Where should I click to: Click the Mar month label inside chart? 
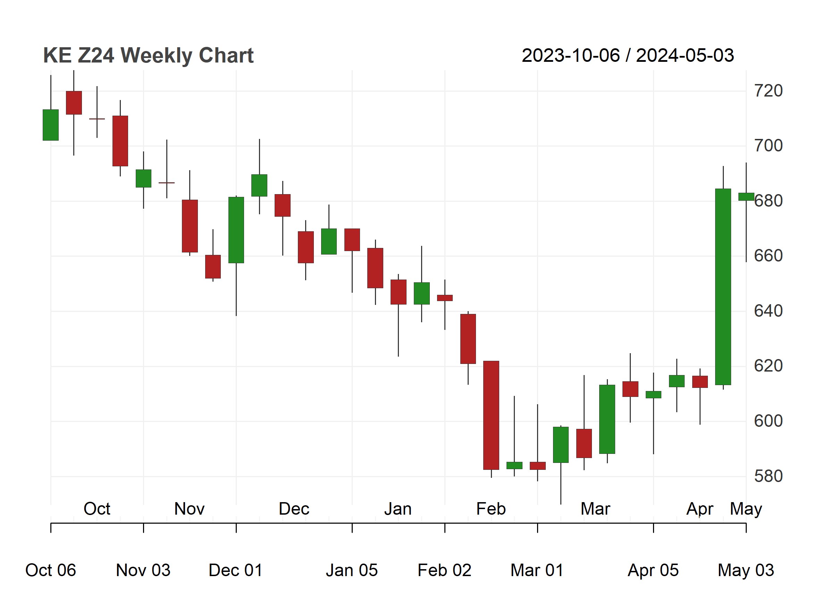(595, 509)
